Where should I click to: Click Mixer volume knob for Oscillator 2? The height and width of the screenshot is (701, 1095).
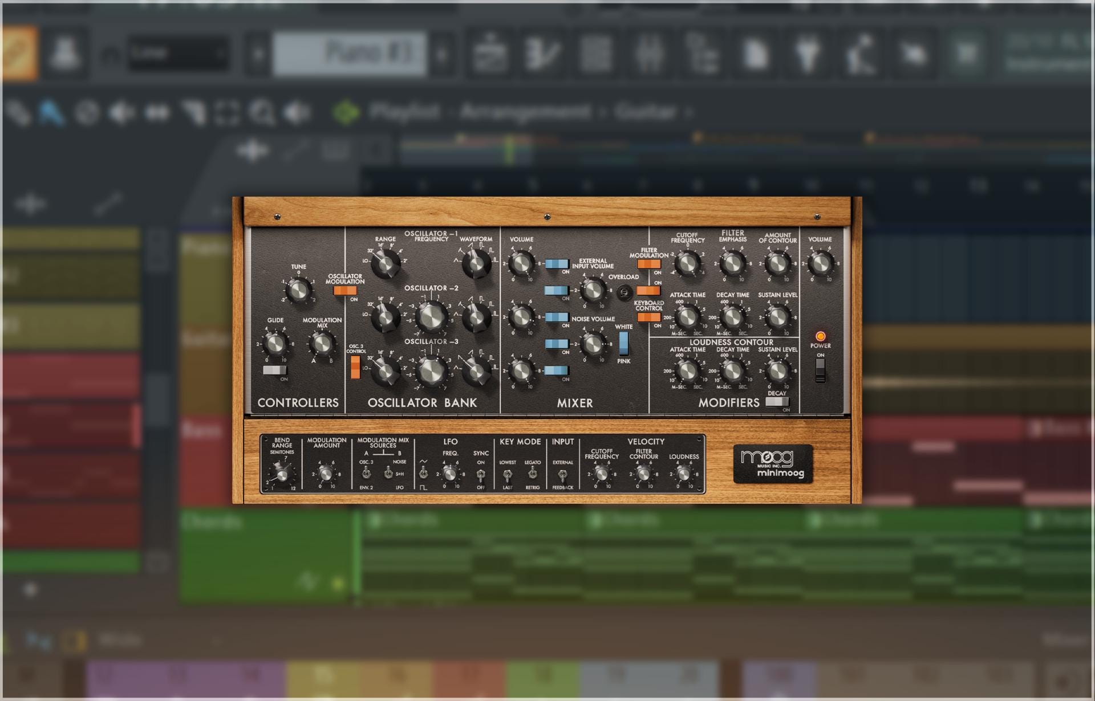coord(521,317)
